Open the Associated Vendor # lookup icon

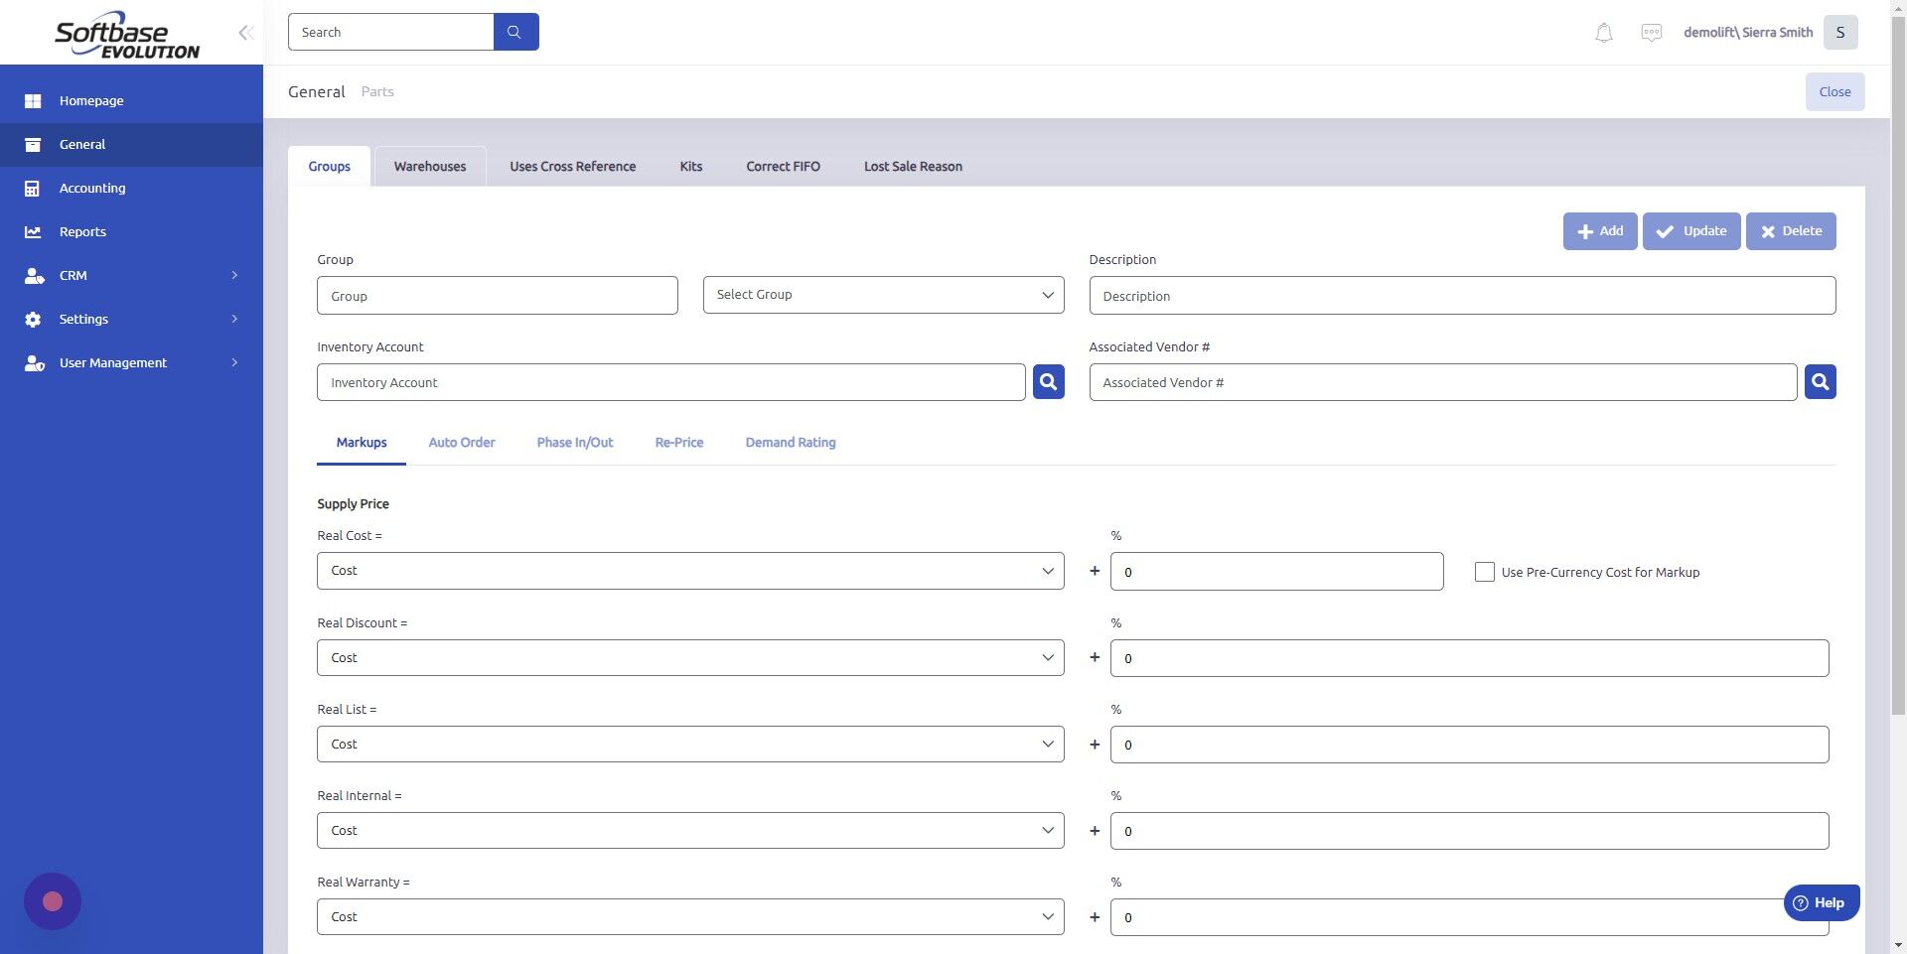(1819, 381)
